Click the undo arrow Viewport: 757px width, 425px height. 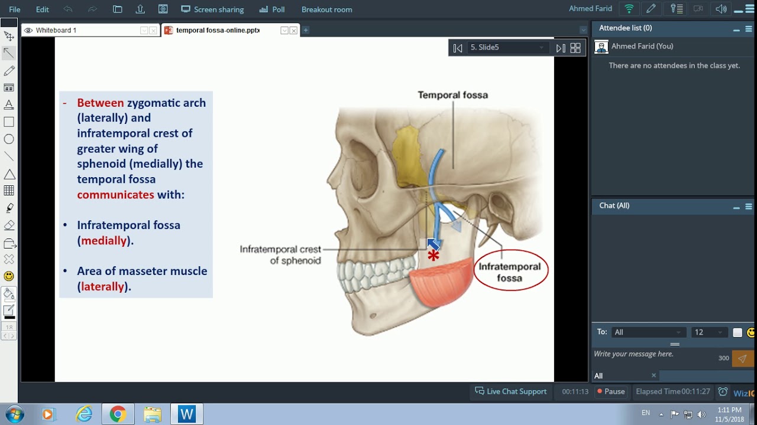(x=68, y=9)
